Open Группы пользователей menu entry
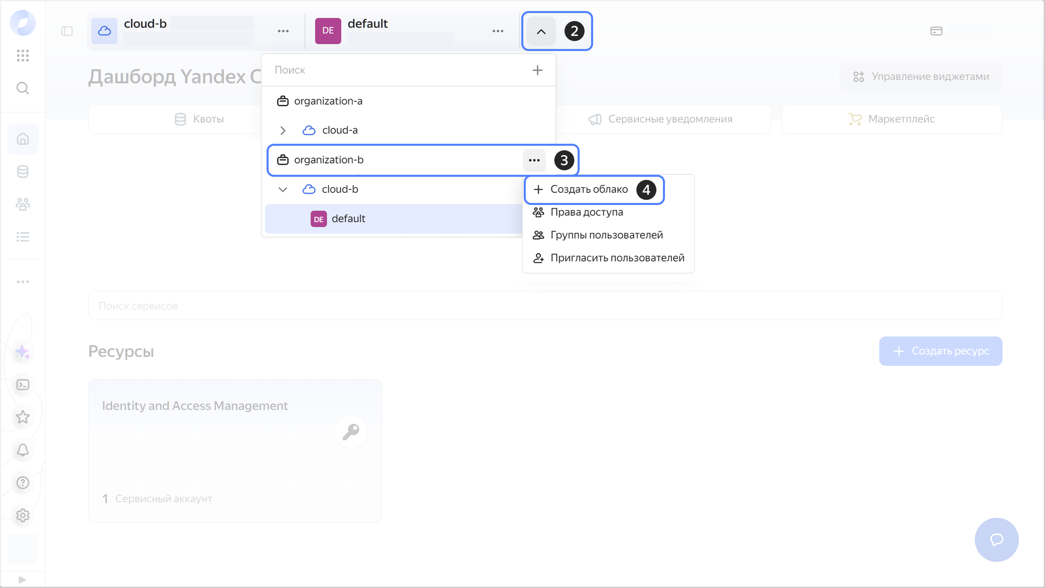 coord(606,235)
